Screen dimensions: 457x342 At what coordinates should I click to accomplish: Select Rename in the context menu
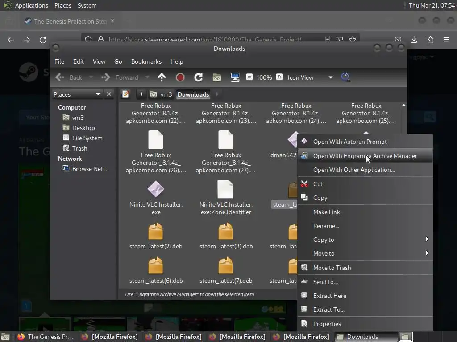pyautogui.click(x=365, y=226)
